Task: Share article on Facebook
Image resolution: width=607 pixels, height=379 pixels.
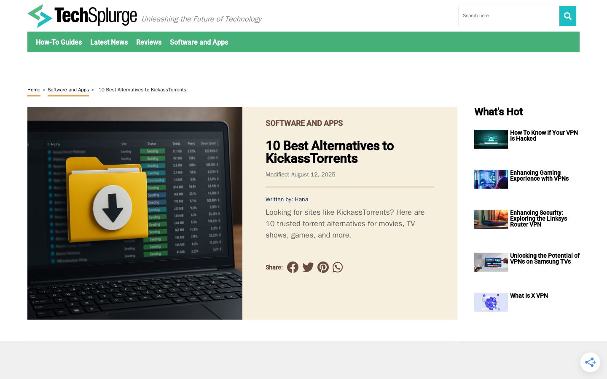Action: (x=293, y=267)
